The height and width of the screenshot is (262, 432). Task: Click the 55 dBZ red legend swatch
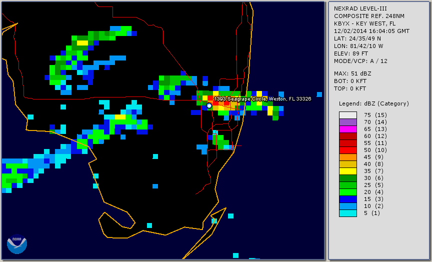pos(348,143)
